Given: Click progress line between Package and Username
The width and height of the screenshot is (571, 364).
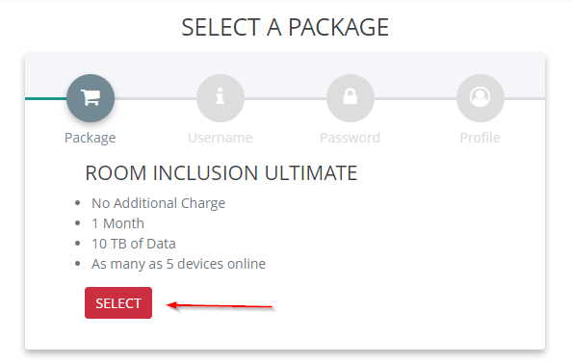Looking at the screenshot, I should [155, 98].
